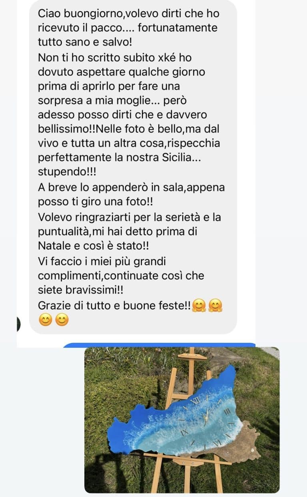Tap the second hugging face emoji

pos(216,305)
